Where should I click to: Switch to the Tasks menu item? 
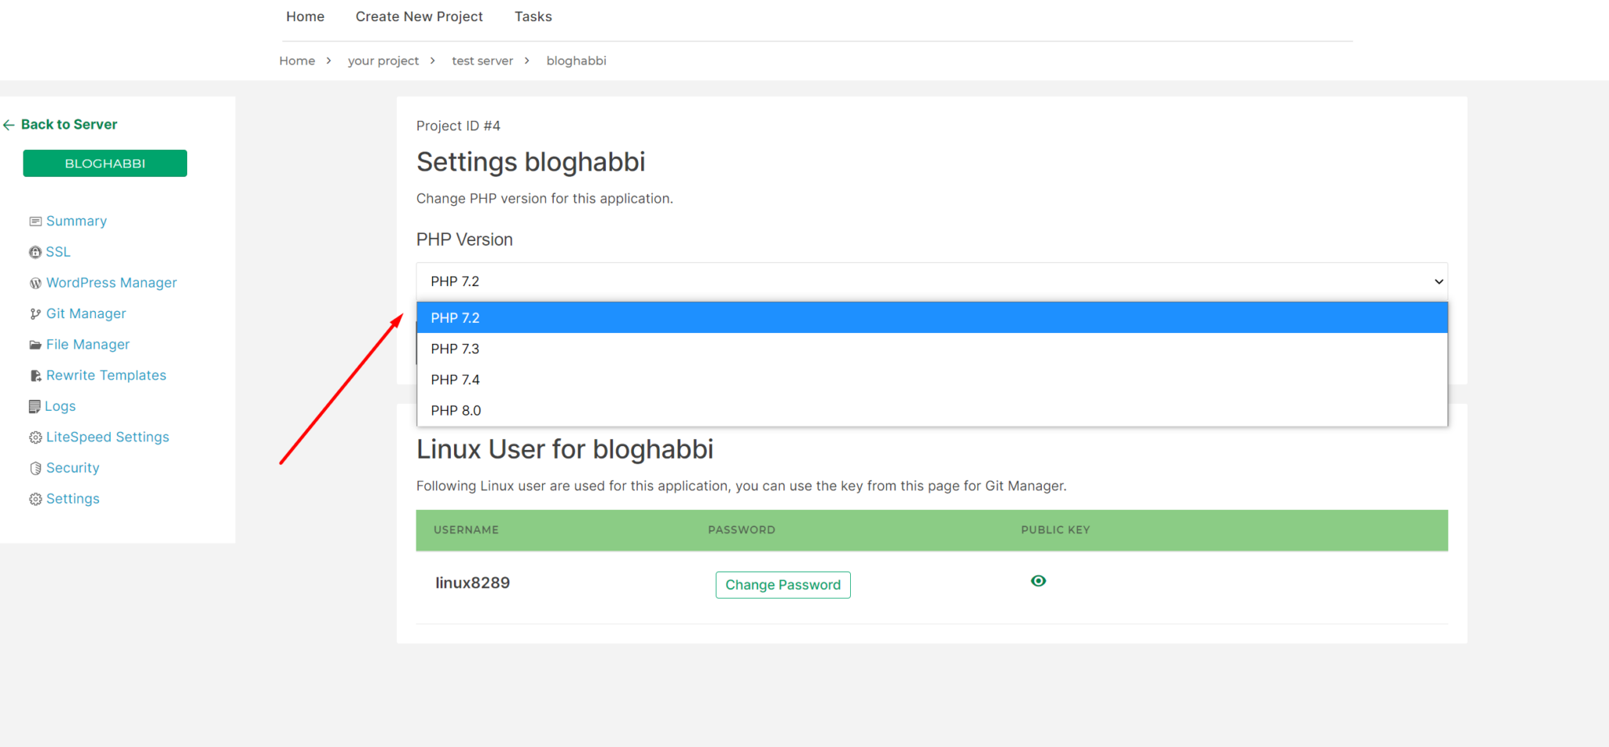point(533,16)
